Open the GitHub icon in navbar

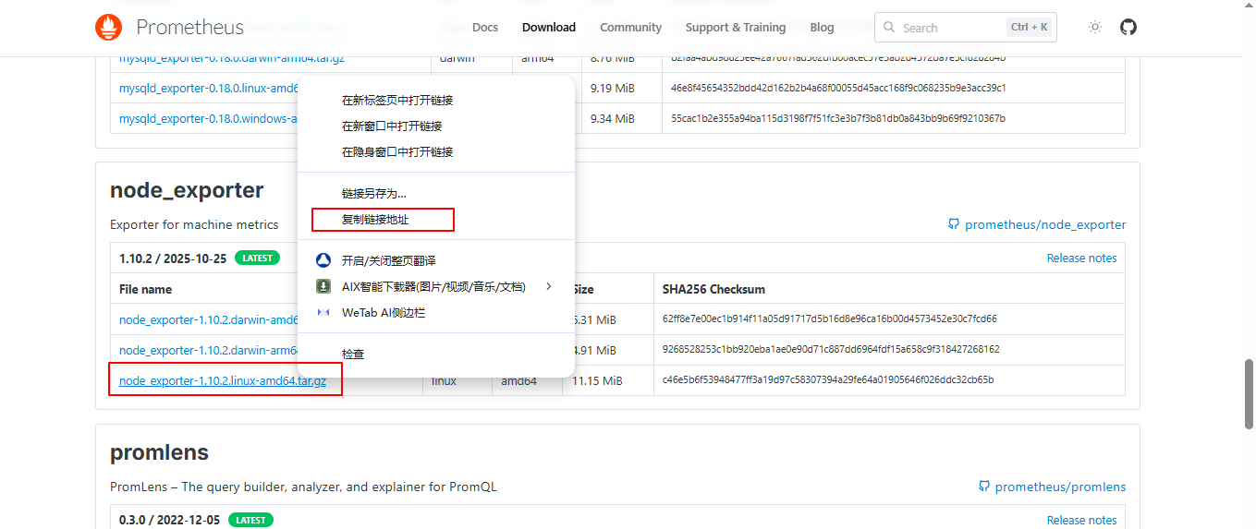[x=1128, y=28]
